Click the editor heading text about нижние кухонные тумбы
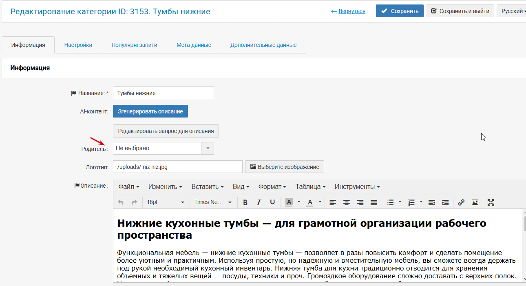Screen dimensions: 526x286 [x=302, y=229]
